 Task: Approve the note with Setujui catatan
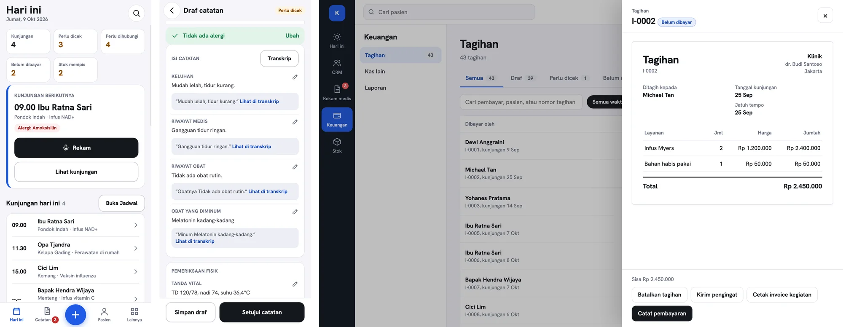(262, 312)
